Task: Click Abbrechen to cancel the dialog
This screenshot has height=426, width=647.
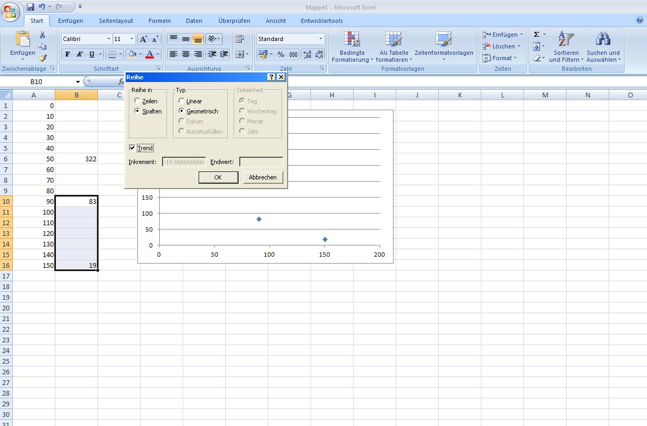Action: click(263, 177)
